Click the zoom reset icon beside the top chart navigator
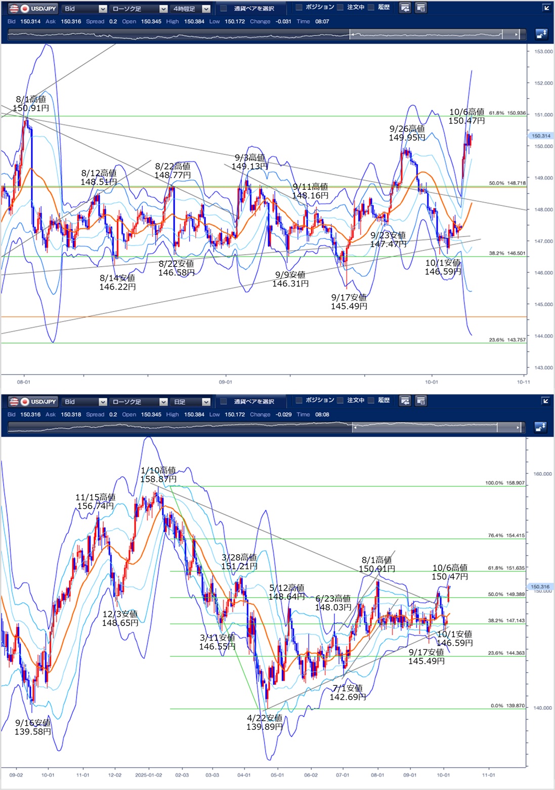 541,34
